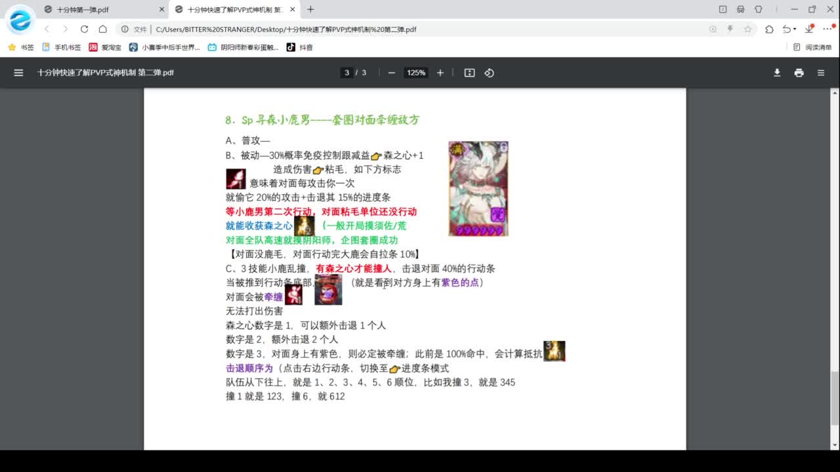The width and height of the screenshot is (840, 472).
Task: Open a new browser tab
Action: (310, 9)
